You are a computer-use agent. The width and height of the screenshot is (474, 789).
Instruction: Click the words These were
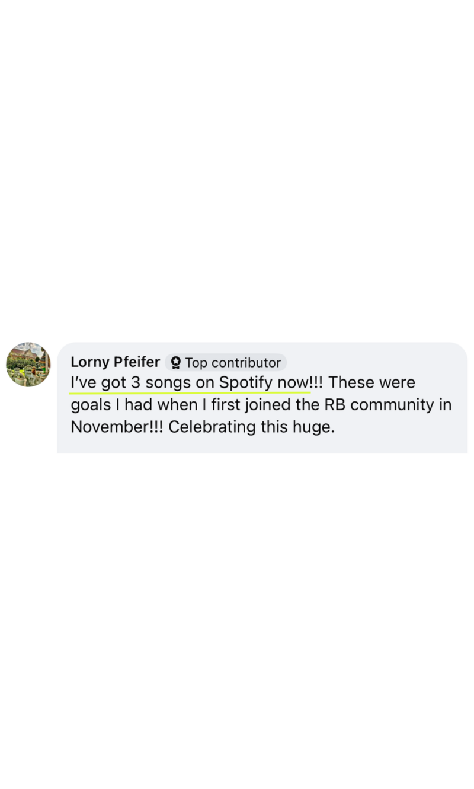coord(372,383)
